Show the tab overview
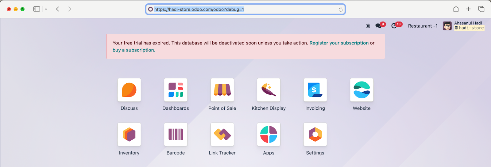Viewport: 491px width, 167px height. click(481, 9)
